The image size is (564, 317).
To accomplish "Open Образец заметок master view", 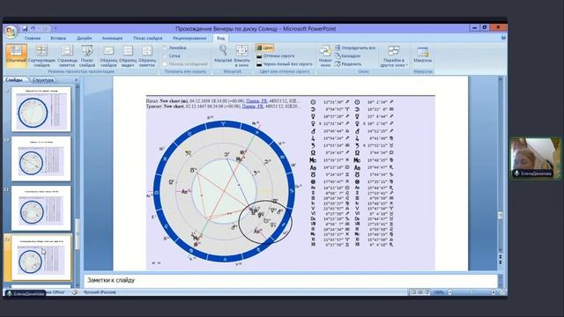I will click(x=147, y=55).
